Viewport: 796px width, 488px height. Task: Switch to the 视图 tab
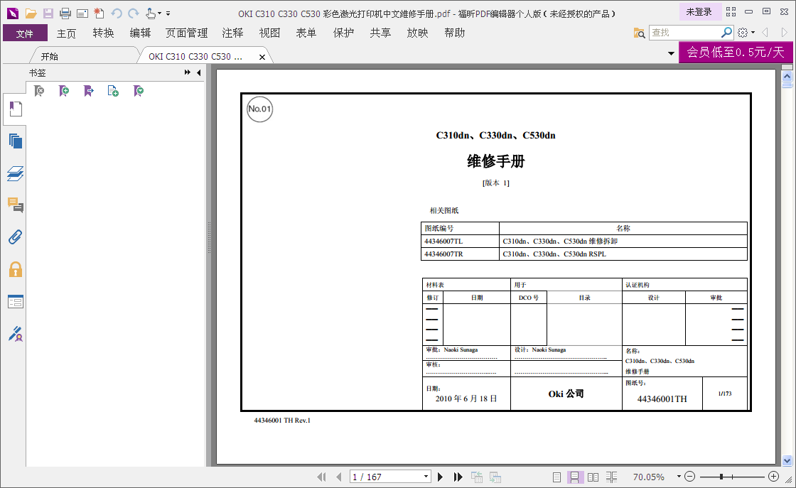(x=269, y=33)
